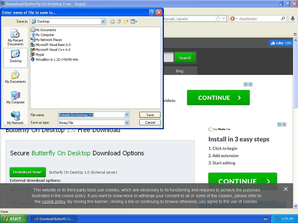Select My Documents folder in file list
Image resolution: width=298 pixels, height=223 pixels.
pyautogui.click(x=43, y=30)
